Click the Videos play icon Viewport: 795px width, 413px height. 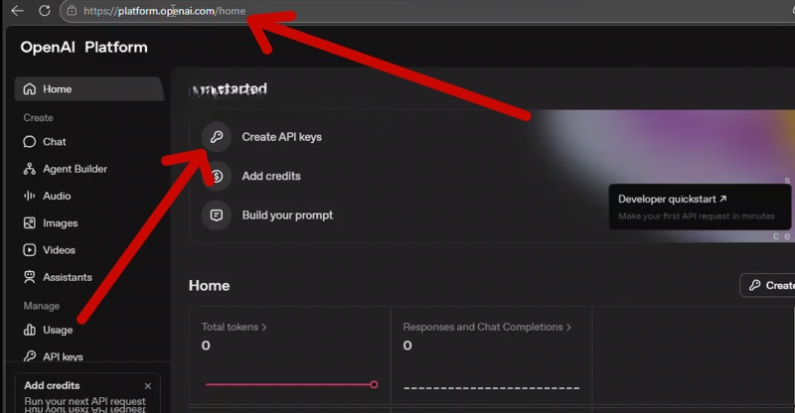click(30, 250)
